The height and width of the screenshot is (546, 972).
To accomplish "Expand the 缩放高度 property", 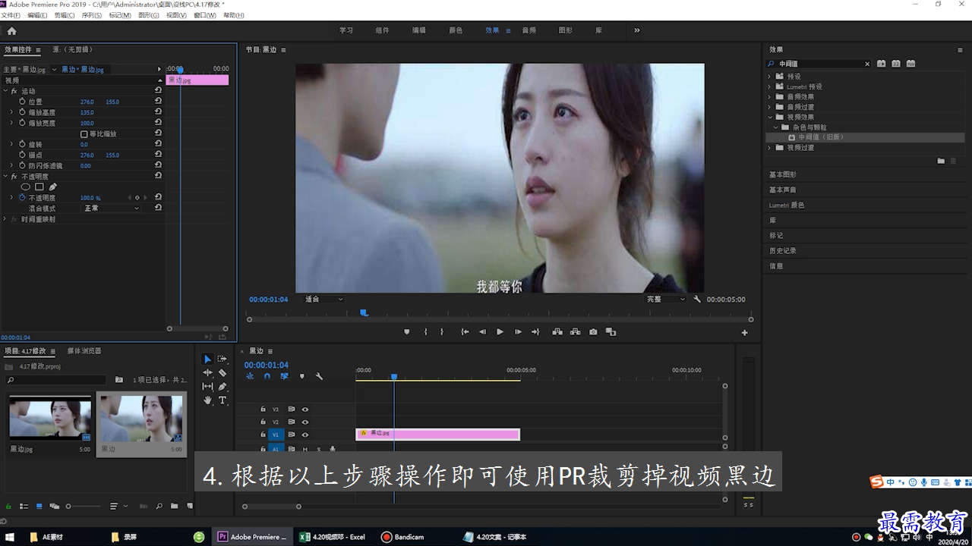I will 11,112.
